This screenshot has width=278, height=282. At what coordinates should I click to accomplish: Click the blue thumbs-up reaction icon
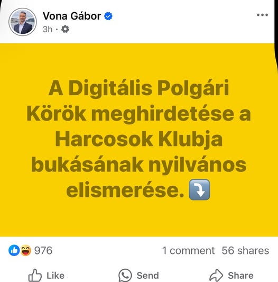point(14,250)
